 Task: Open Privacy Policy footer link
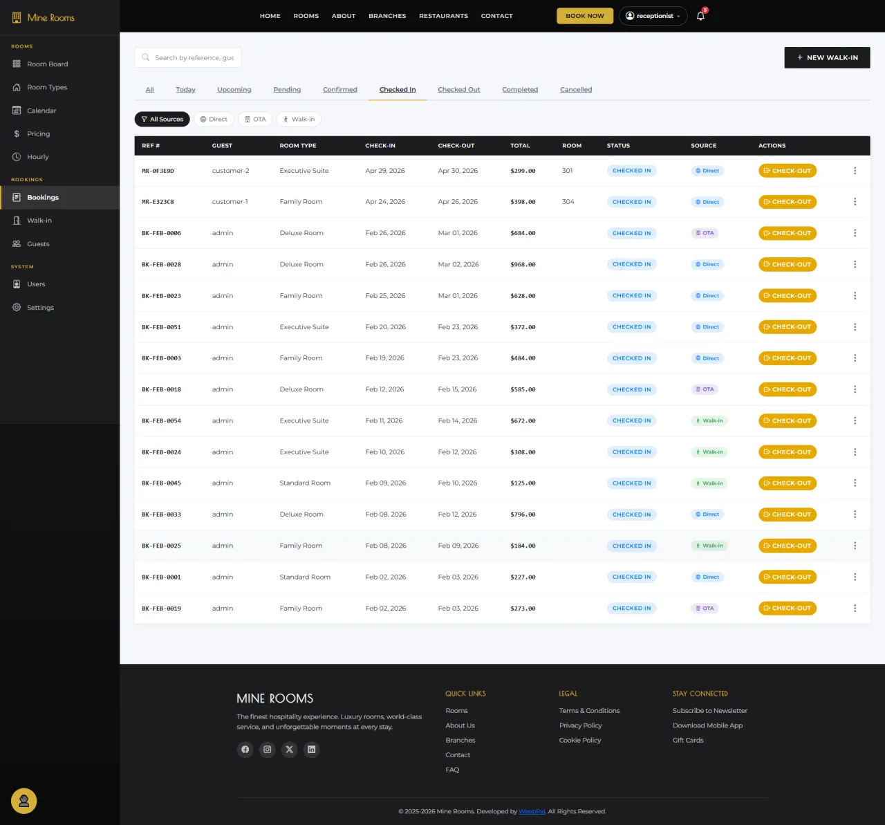tap(581, 725)
